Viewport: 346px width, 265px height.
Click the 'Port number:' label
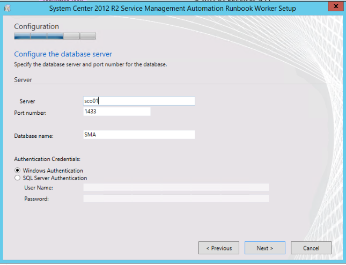coord(31,113)
